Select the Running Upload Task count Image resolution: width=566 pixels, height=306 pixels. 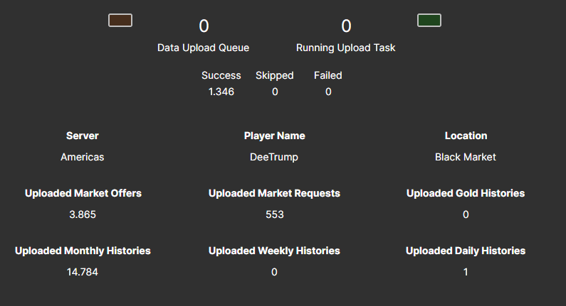point(346,26)
